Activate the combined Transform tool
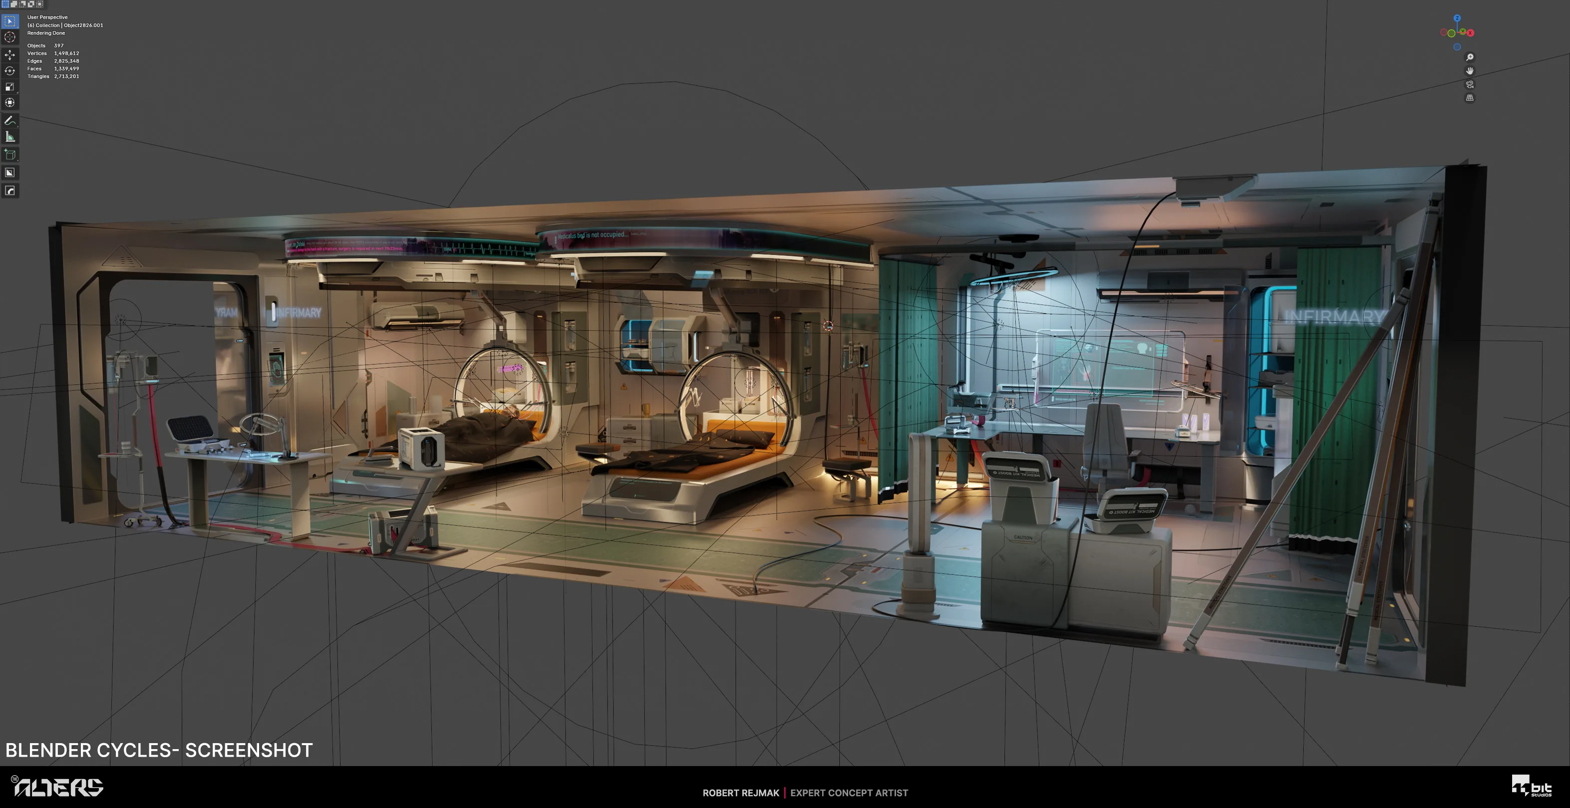1570x808 pixels. pyautogui.click(x=10, y=102)
